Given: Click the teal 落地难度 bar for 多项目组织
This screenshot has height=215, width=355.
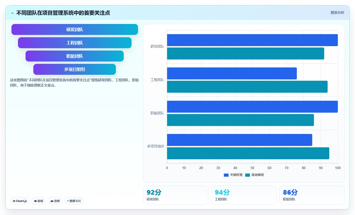Looking at the screenshot, I should coord(248,153).
